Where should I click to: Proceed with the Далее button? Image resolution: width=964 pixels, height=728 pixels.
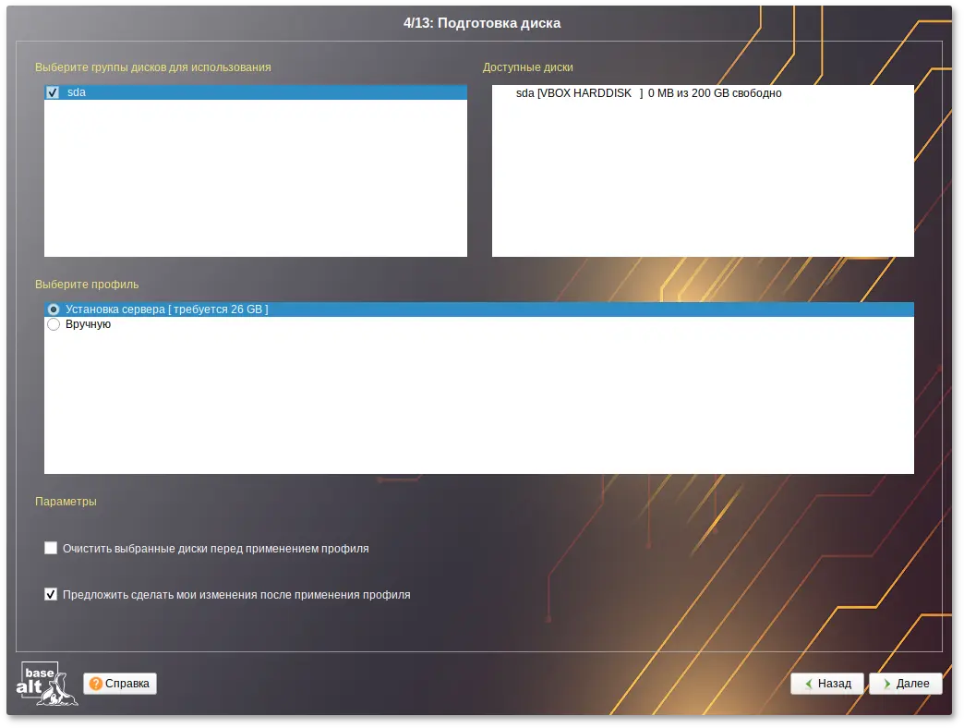(x=905, y=684)
